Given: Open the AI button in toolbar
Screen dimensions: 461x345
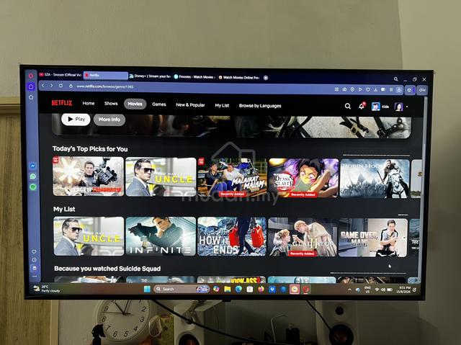Looking at the screenshot, I should click(x=422, y=90).
